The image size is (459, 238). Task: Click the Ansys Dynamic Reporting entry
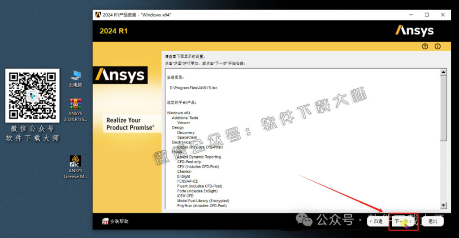(x=199, y=157)
